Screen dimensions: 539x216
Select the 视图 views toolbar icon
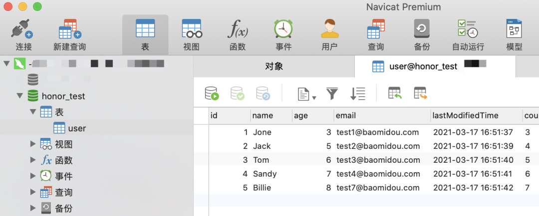191,30
